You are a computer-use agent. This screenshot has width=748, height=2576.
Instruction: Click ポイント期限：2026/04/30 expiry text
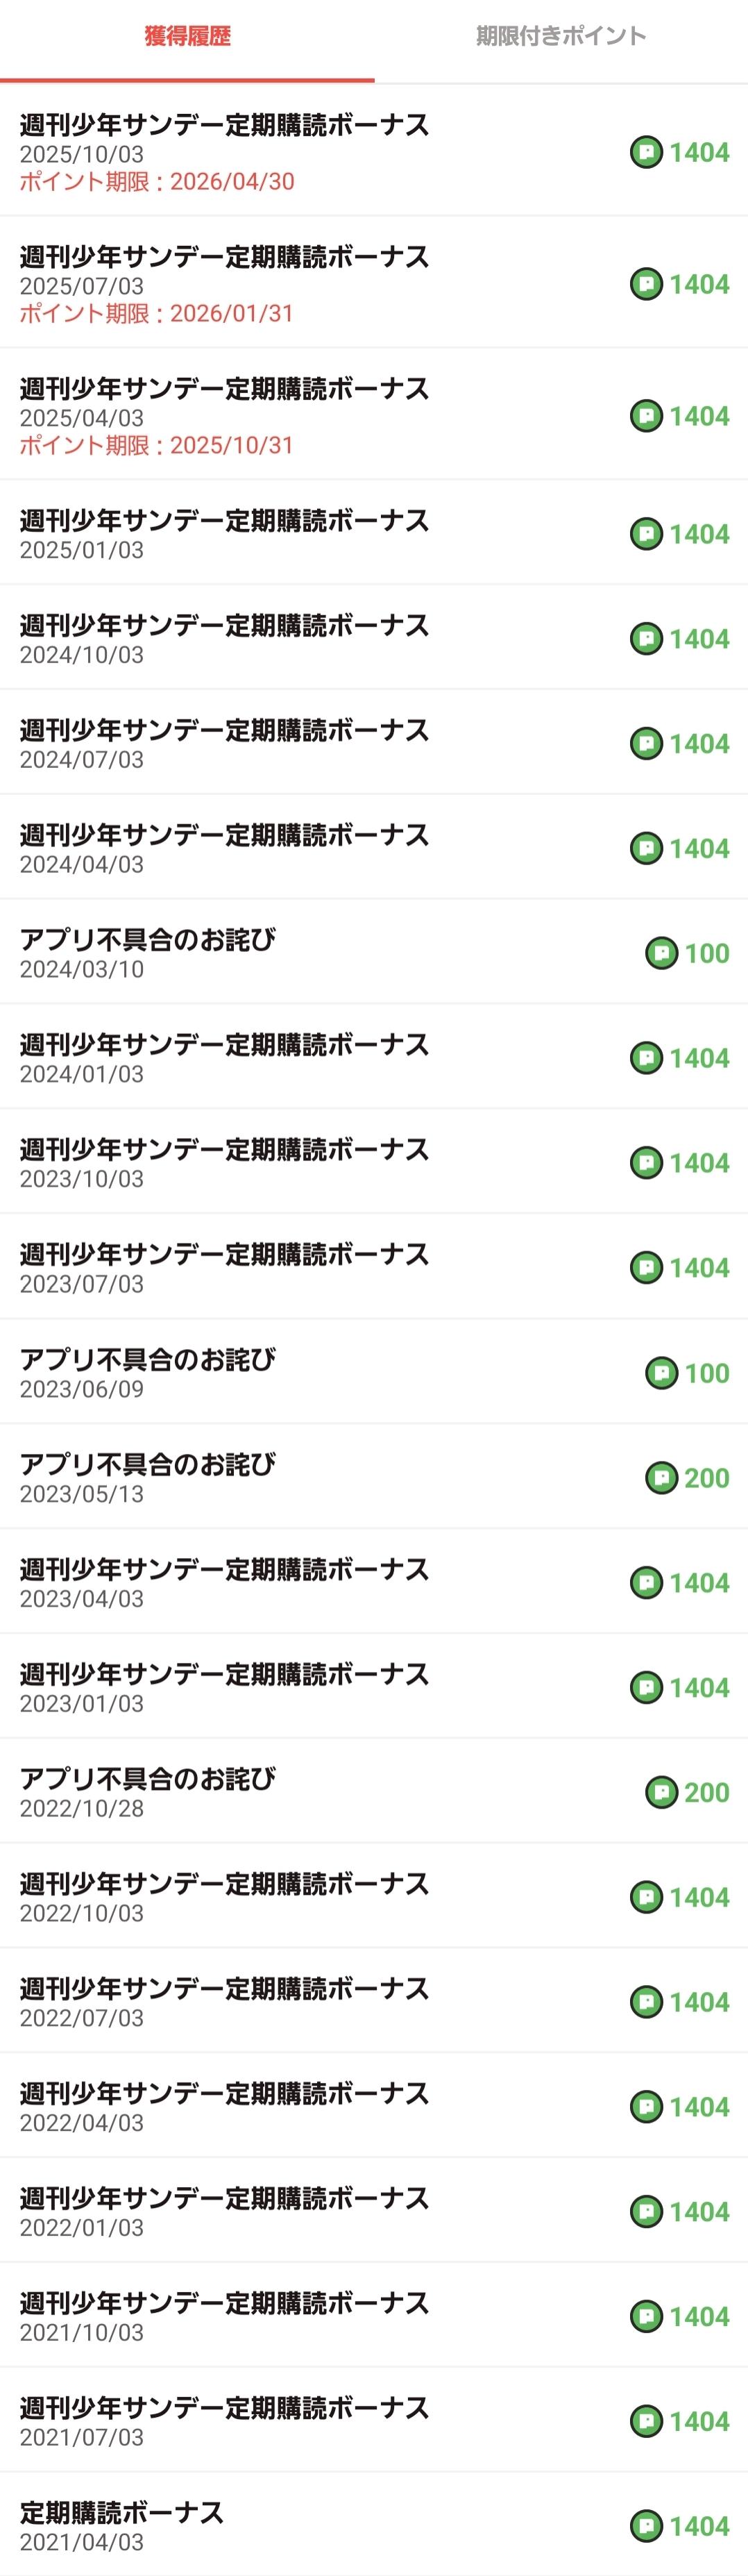157,182
